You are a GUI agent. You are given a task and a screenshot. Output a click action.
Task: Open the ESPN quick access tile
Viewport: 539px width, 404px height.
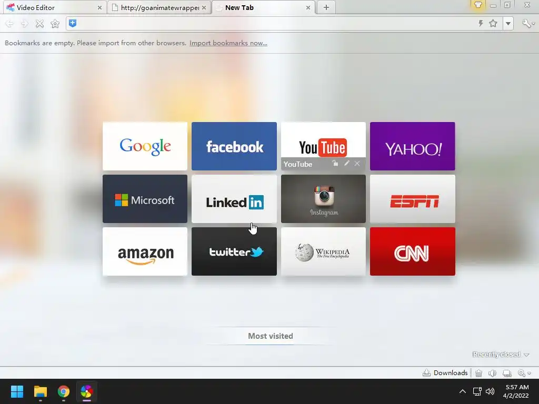[413, 198]
